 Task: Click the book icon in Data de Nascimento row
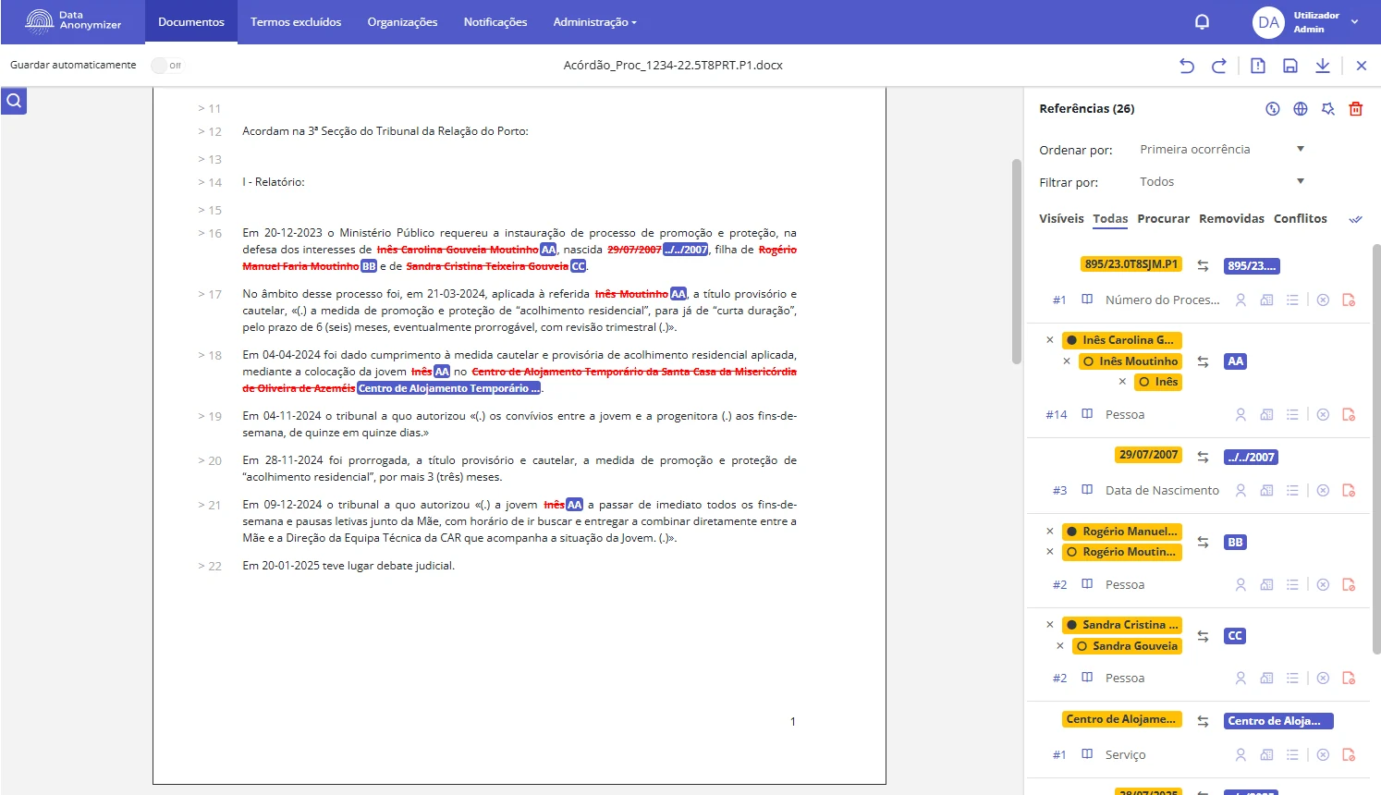click(1087, 490)
